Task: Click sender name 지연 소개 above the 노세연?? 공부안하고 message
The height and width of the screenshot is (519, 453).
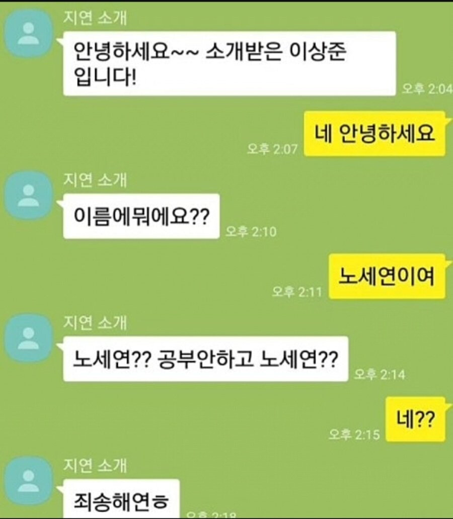Action: coord(95,322)
